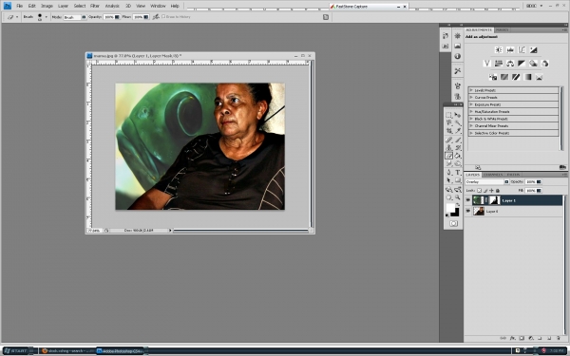
Task: Add a Vibrance adjustment
Action: [487, 64]
